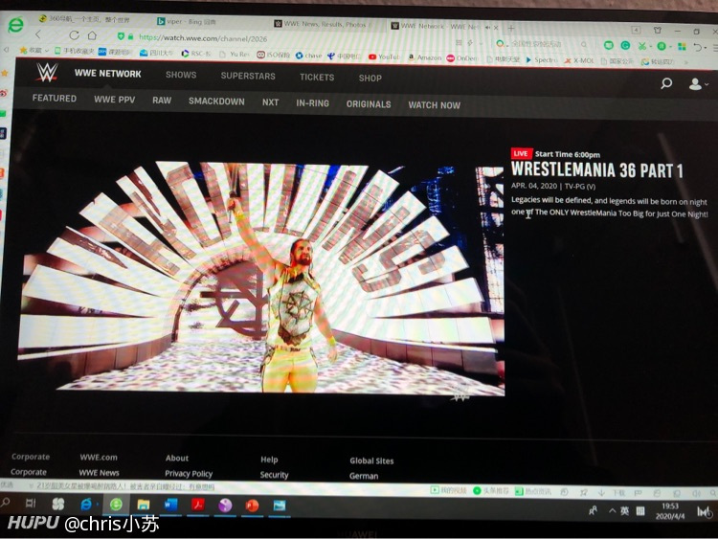
Task: Select WATCH NOW in sub-navigation
Action: click(x=434, y=105)
